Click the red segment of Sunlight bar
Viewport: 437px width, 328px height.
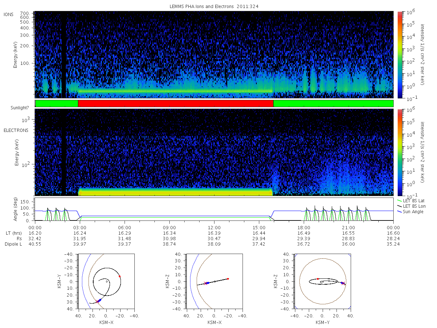tap(176, 104)
